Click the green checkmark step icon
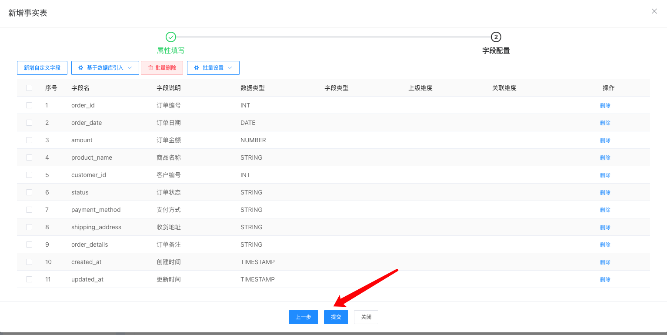This screenshot has height=335, width=667. click(x=171, y=37)
